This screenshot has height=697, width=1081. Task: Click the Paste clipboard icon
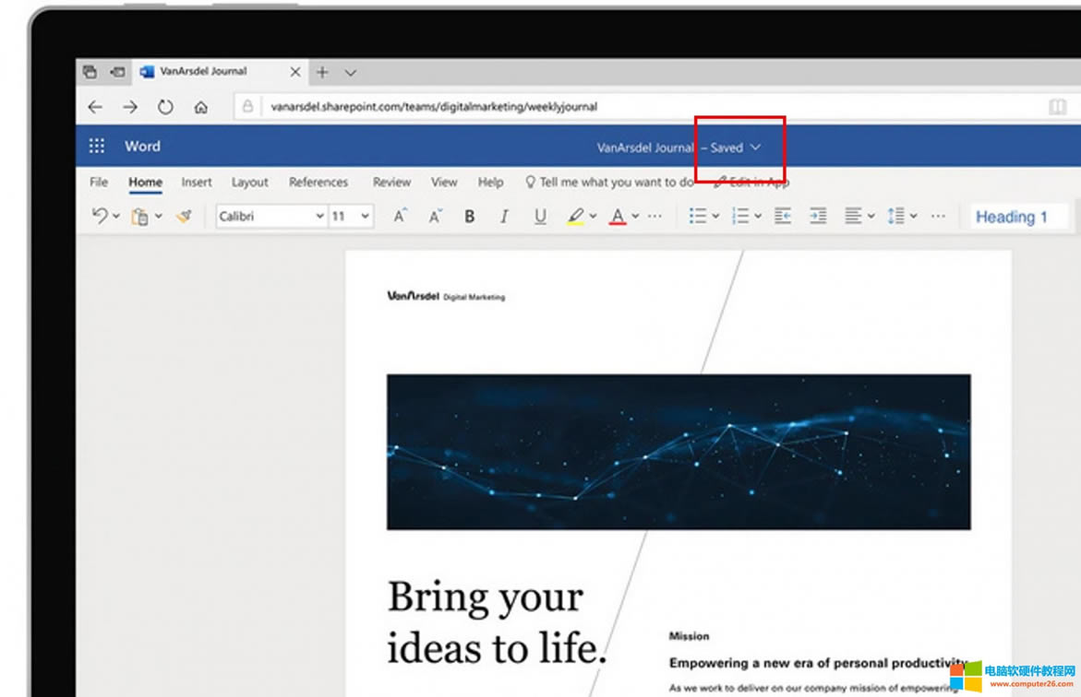tap(139, 217)
